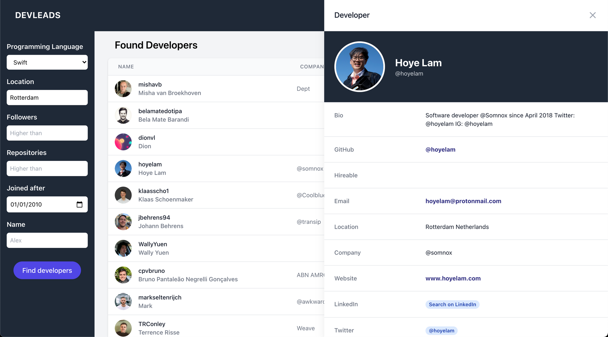
Task: Click Hoye Lam's large profile photo
Action: point(360,67)
